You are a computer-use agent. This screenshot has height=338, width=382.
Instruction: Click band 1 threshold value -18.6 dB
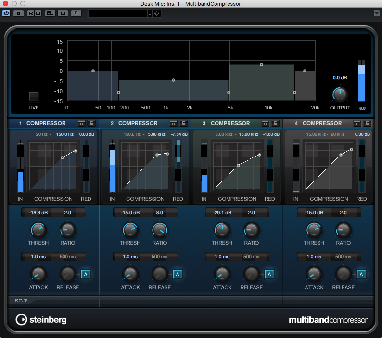38,213
